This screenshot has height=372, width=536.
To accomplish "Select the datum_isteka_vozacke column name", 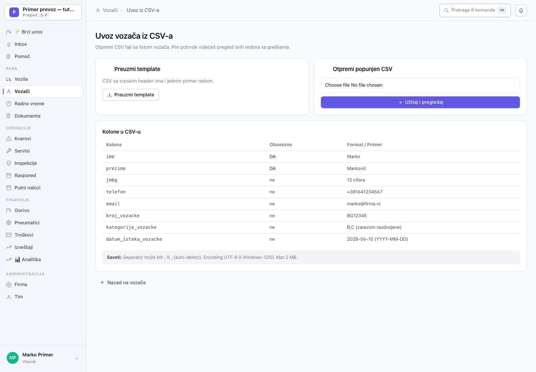I will [x=134, y=239].
